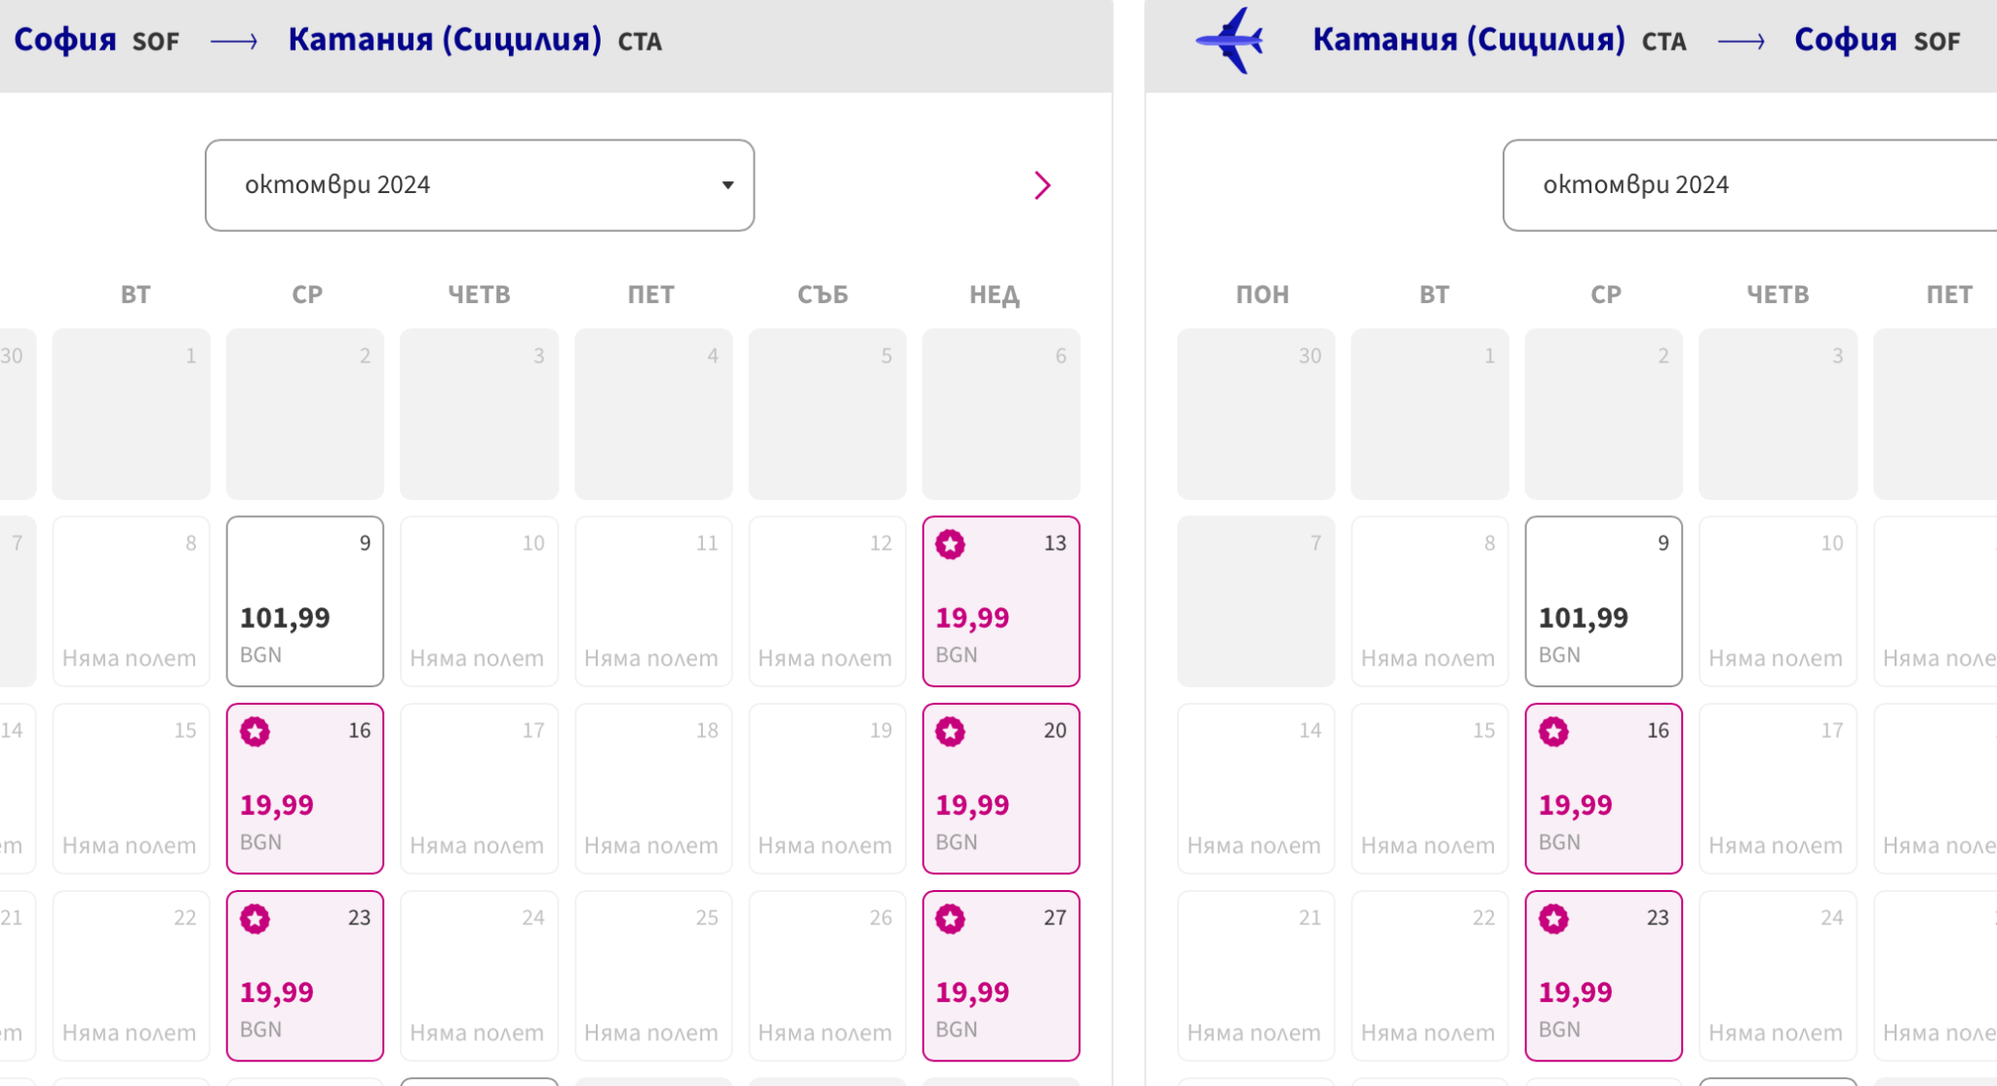Image resolution: width=1997 pixels, height=1086 pixels.
Task: Click the outbound October 10 cell without flights
Action: point(479,601)
